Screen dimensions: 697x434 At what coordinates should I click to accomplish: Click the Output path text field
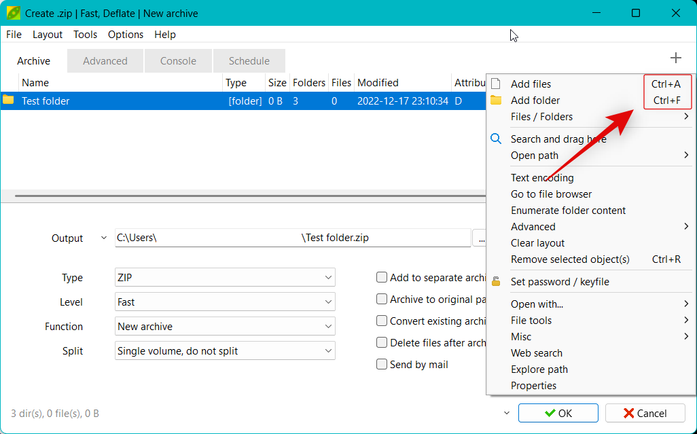[x=292, y=238]
